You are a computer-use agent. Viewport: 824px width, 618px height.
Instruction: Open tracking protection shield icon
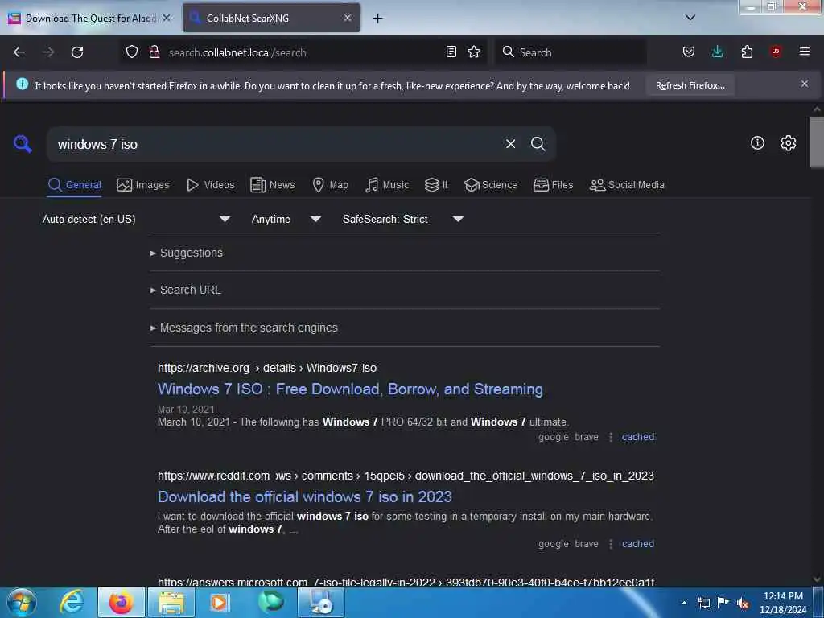point(132,51)
